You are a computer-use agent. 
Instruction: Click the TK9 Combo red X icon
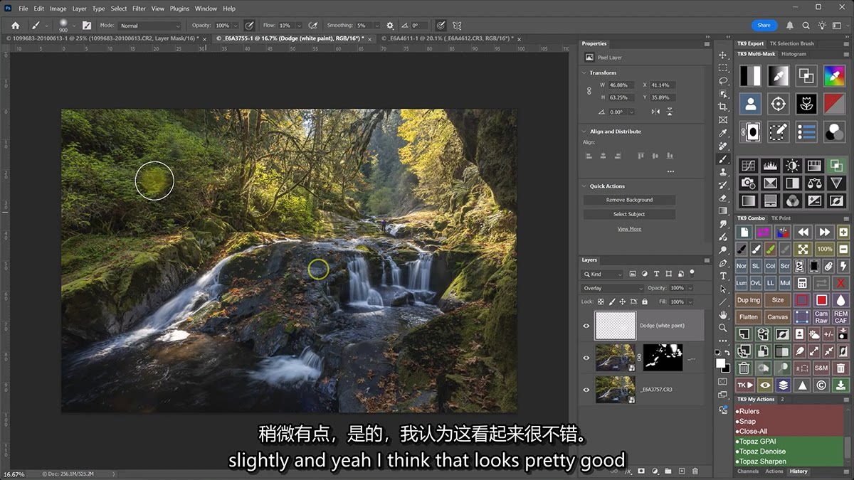[x=841, y=284]
